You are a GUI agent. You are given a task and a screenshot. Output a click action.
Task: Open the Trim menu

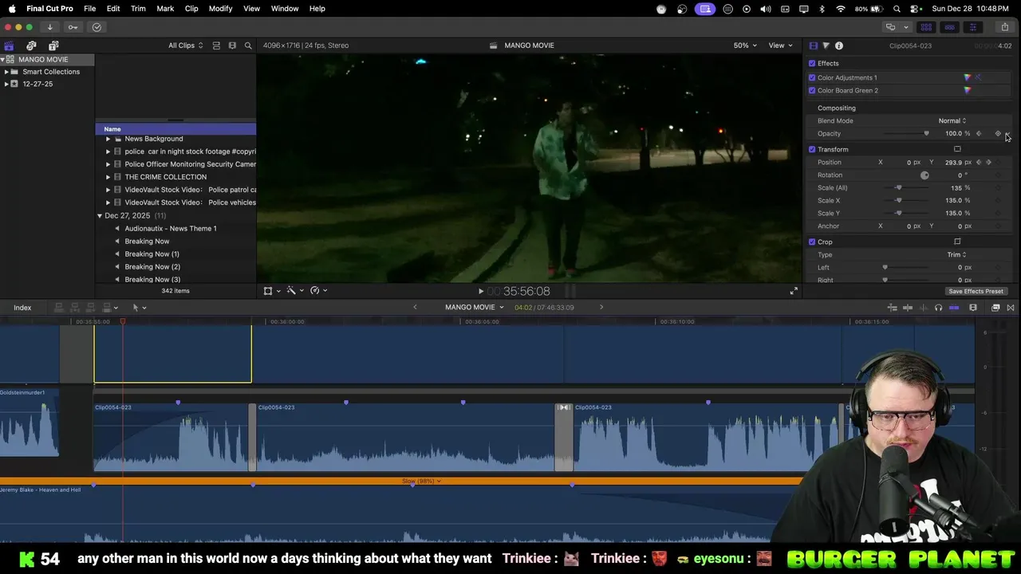(138, 8)
